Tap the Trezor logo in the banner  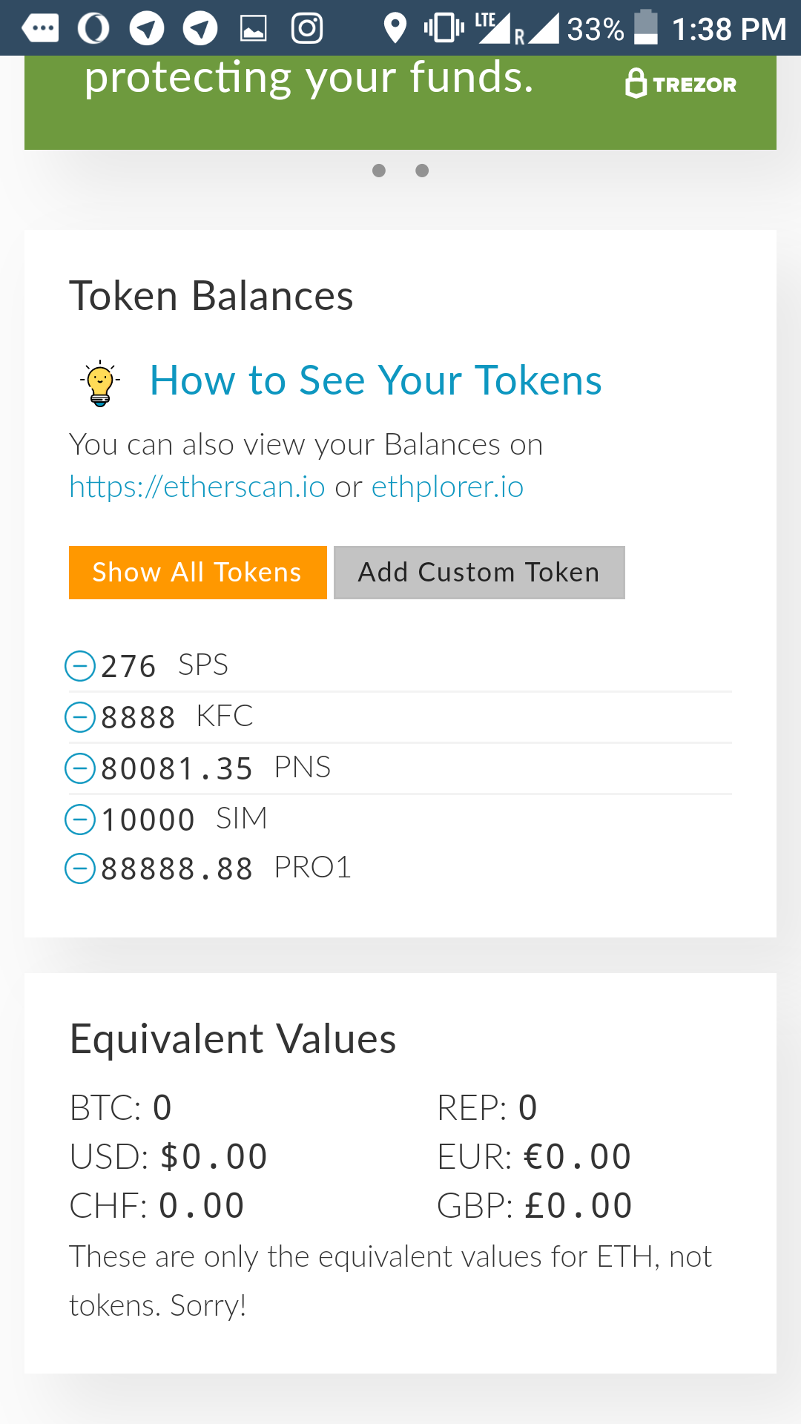pos(681,84)
